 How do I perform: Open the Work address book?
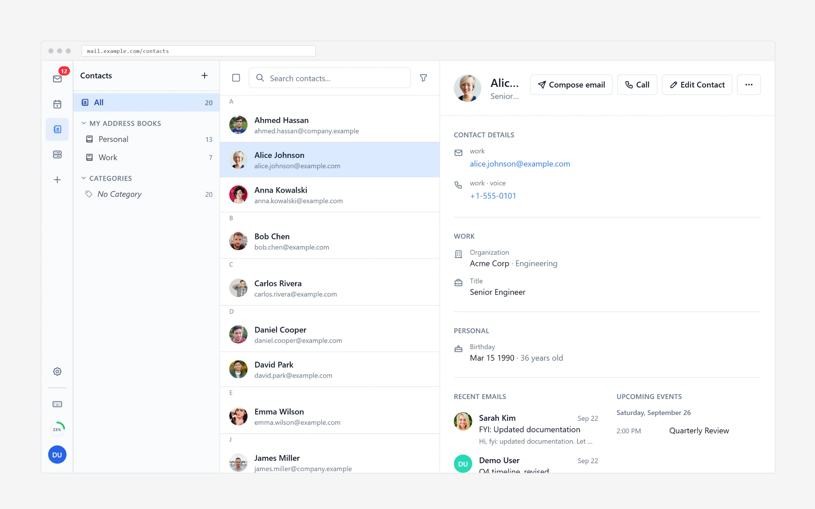(147, 157)
